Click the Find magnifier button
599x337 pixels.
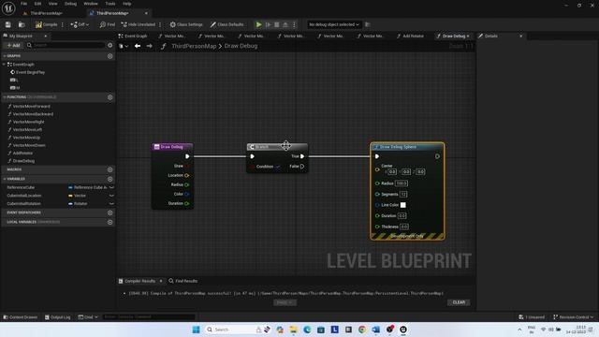(107, 24)
